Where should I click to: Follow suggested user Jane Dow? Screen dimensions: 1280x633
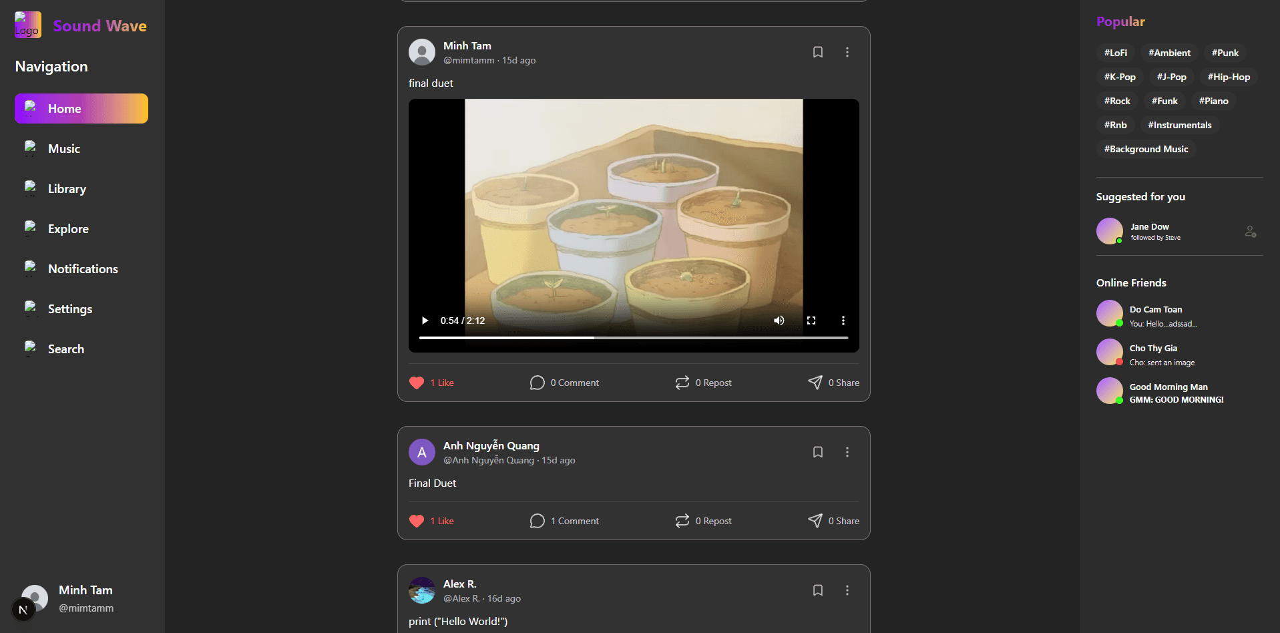tap(1250, 232)
